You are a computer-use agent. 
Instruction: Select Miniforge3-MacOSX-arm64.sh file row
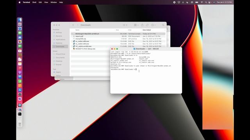[118, 34]
